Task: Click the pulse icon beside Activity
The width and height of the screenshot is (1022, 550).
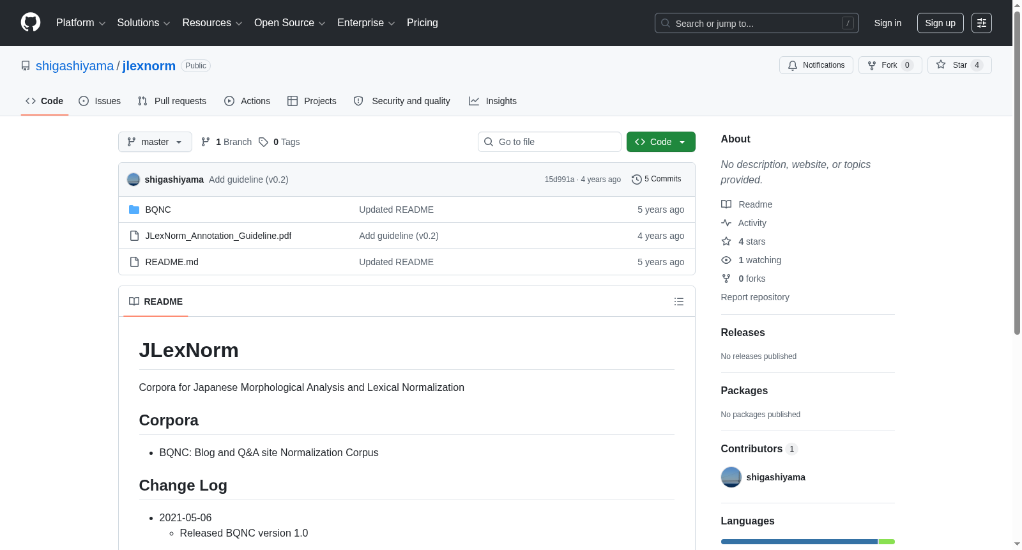Action: pos(726,223)
